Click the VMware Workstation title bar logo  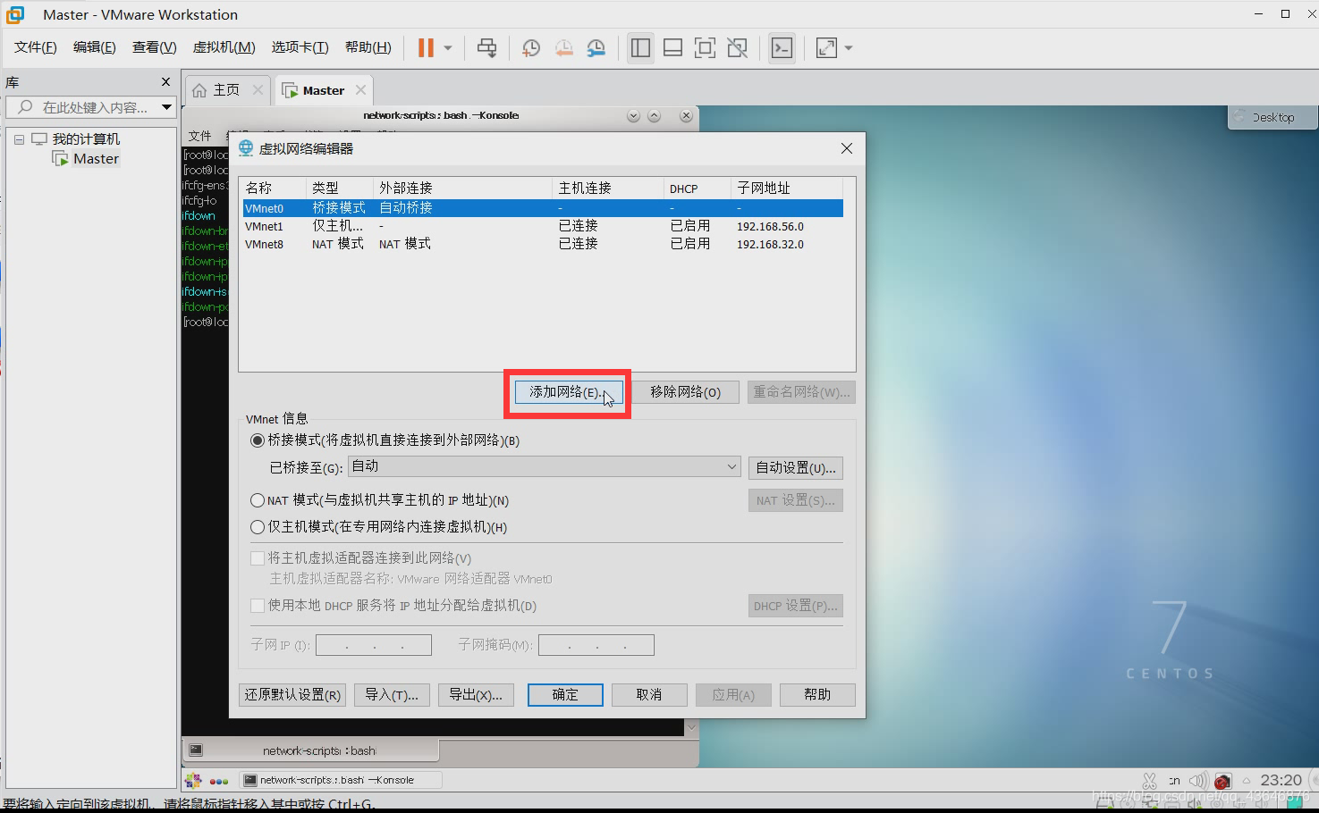[15, 14]
